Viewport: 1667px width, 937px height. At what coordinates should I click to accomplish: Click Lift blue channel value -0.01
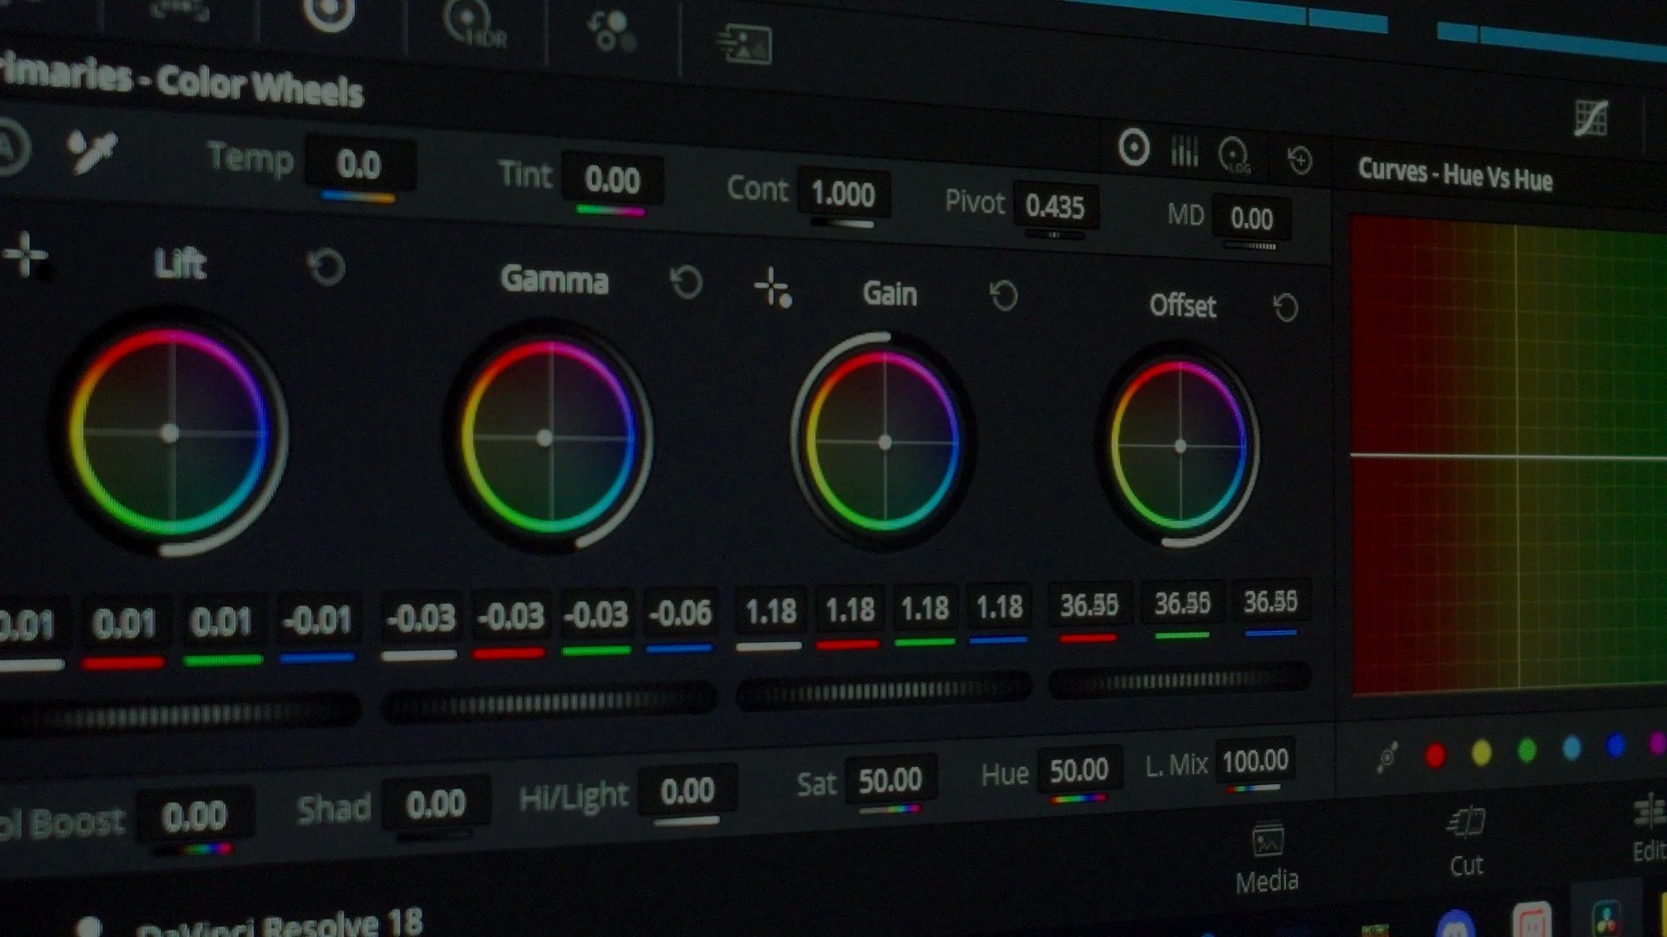[x=318, y=619]
